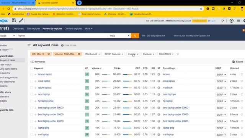
Task: Check best laptop under 50000 checkbox
Action: (x=31, y=108)
